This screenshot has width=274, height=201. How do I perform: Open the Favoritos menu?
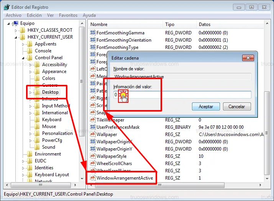68,15
